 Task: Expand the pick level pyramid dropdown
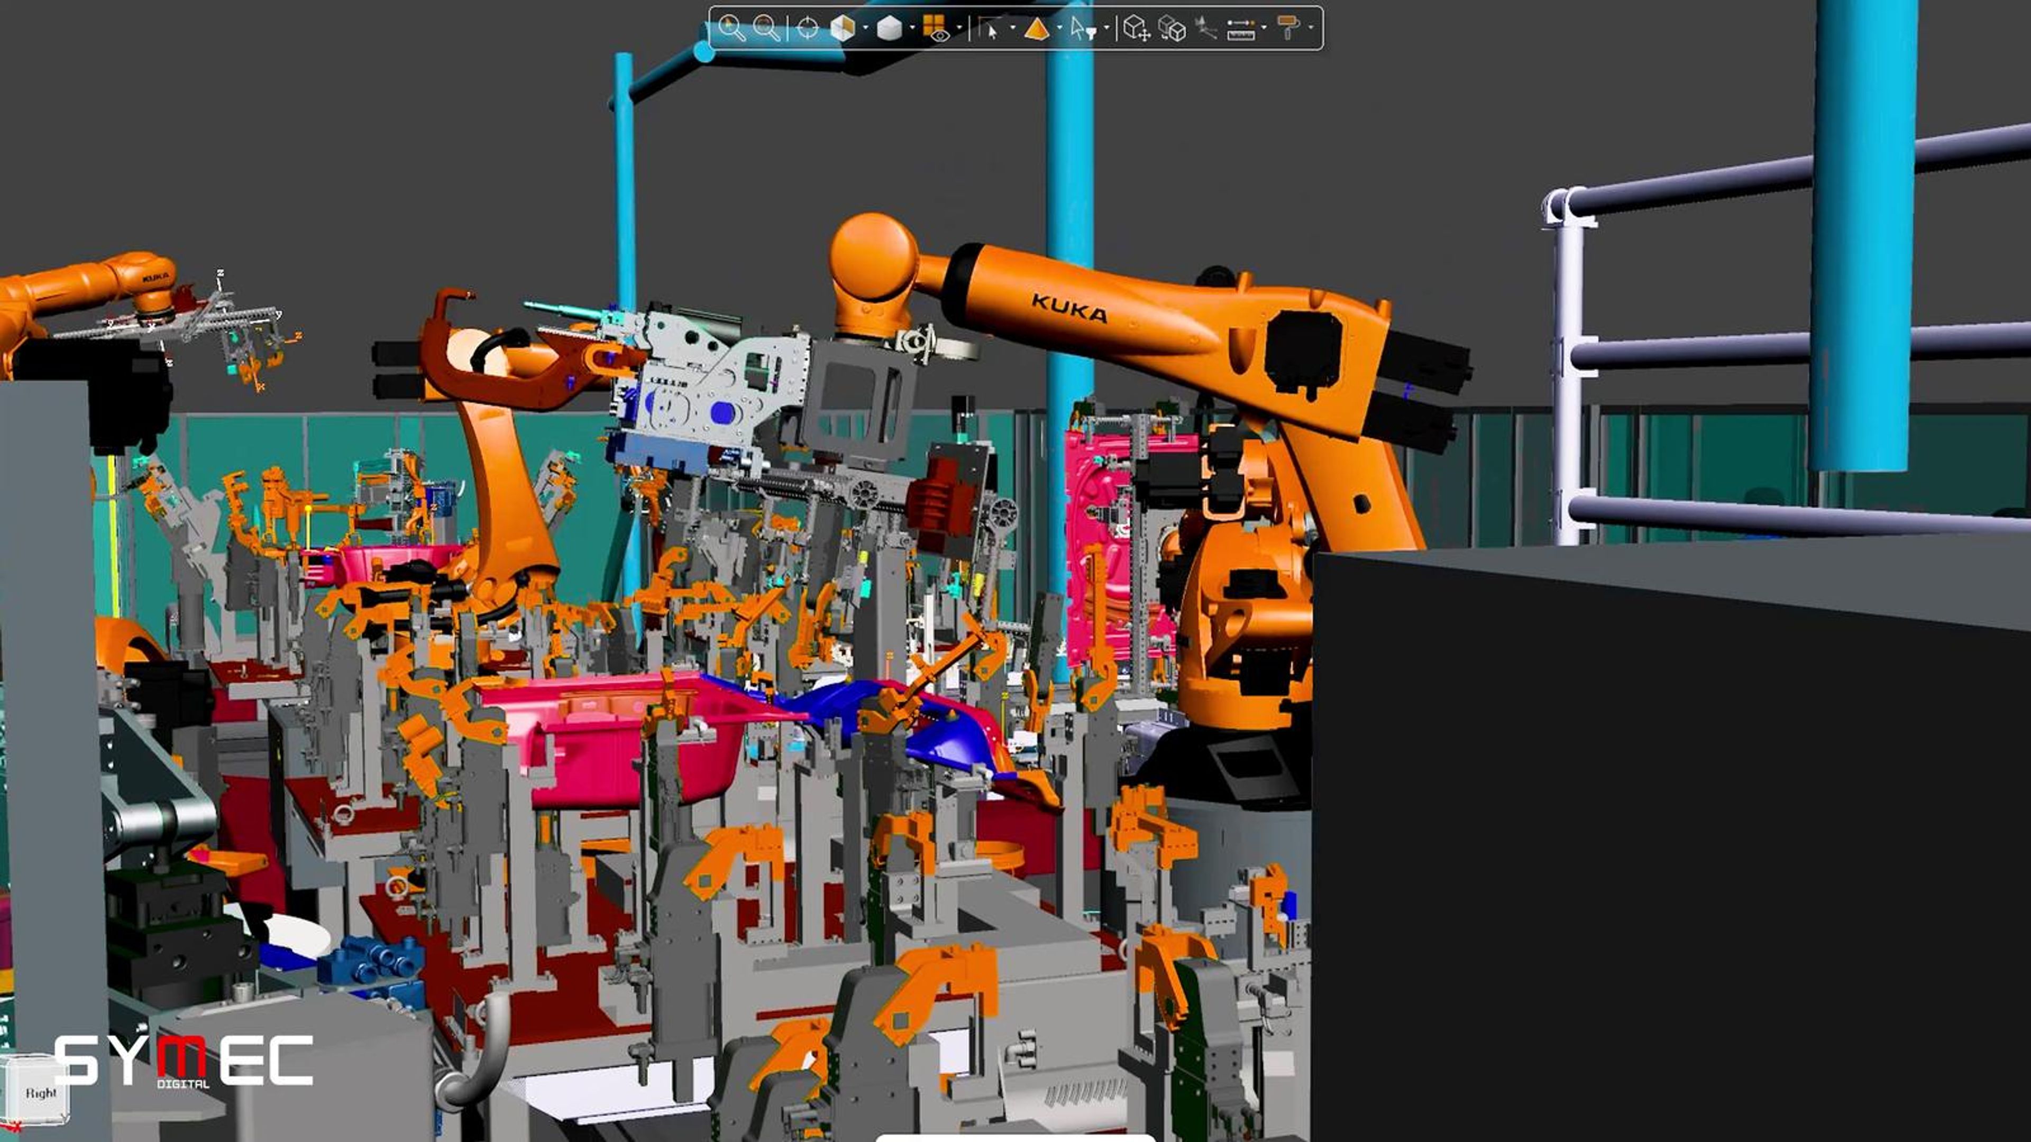point(1059,29)
